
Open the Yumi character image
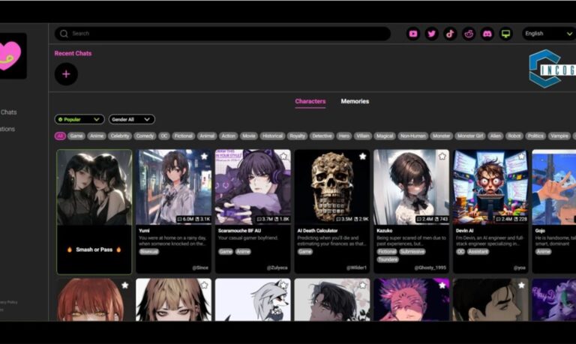point(174,187)
